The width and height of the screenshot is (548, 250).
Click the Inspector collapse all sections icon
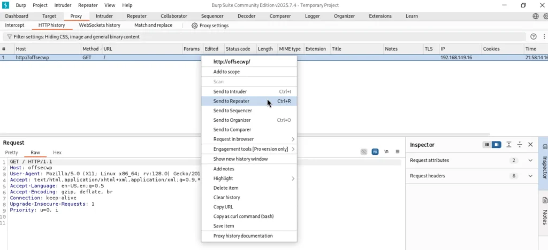[x=520, y=145]
